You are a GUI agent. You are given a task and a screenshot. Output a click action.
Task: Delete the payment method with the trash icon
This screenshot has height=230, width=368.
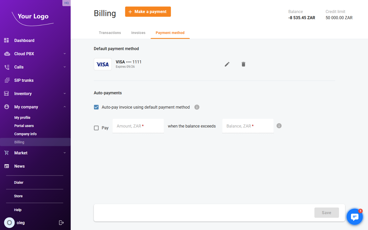pos(243,64)
